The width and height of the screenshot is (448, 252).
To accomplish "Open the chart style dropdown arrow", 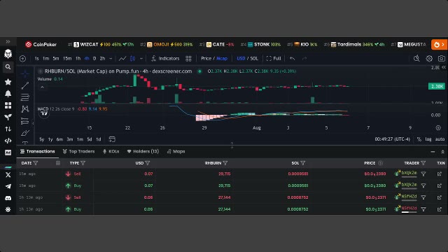I will [141, 59].
